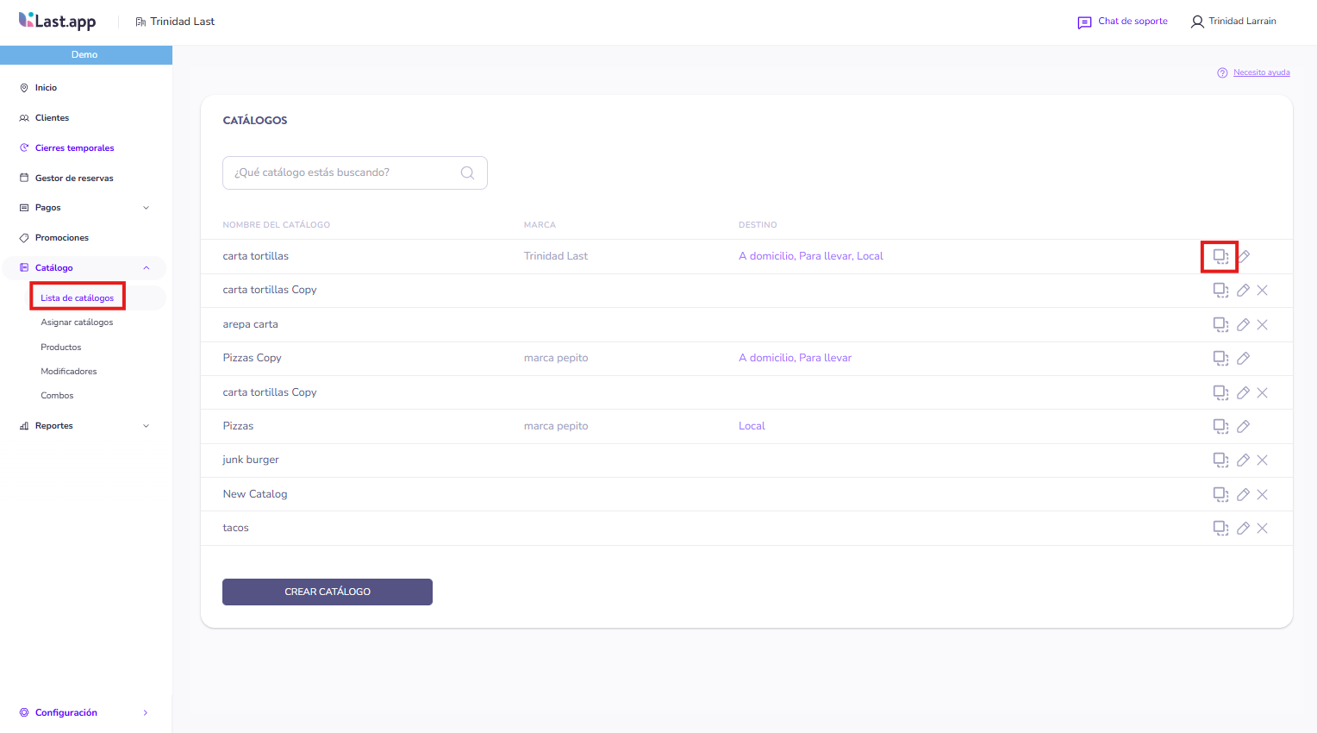Open Cierres temporales page
1317x733 pixels.
click(74, 148)
